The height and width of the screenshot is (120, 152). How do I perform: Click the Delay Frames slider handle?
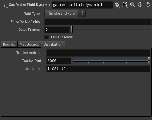(x=72, y=30)
